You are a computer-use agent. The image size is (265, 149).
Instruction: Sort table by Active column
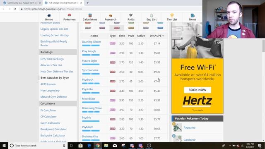click(x=141, y=36)
